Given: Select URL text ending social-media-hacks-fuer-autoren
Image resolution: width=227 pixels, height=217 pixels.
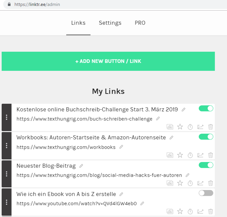Looking at the screenshot, I should pos(99,175).
